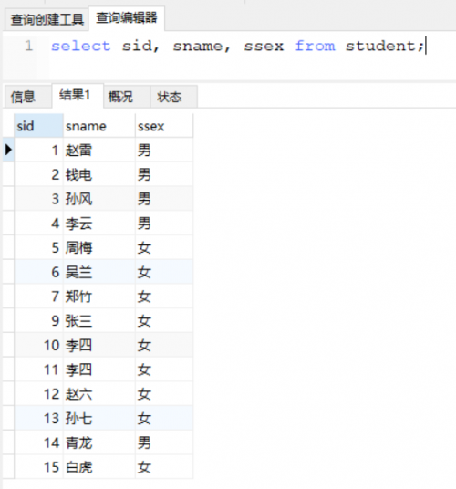Image resolution: width=456 pixels, height=489 pixels.
Task: Place cursor in the SQL query editor text
Action: tap(237, 47)
